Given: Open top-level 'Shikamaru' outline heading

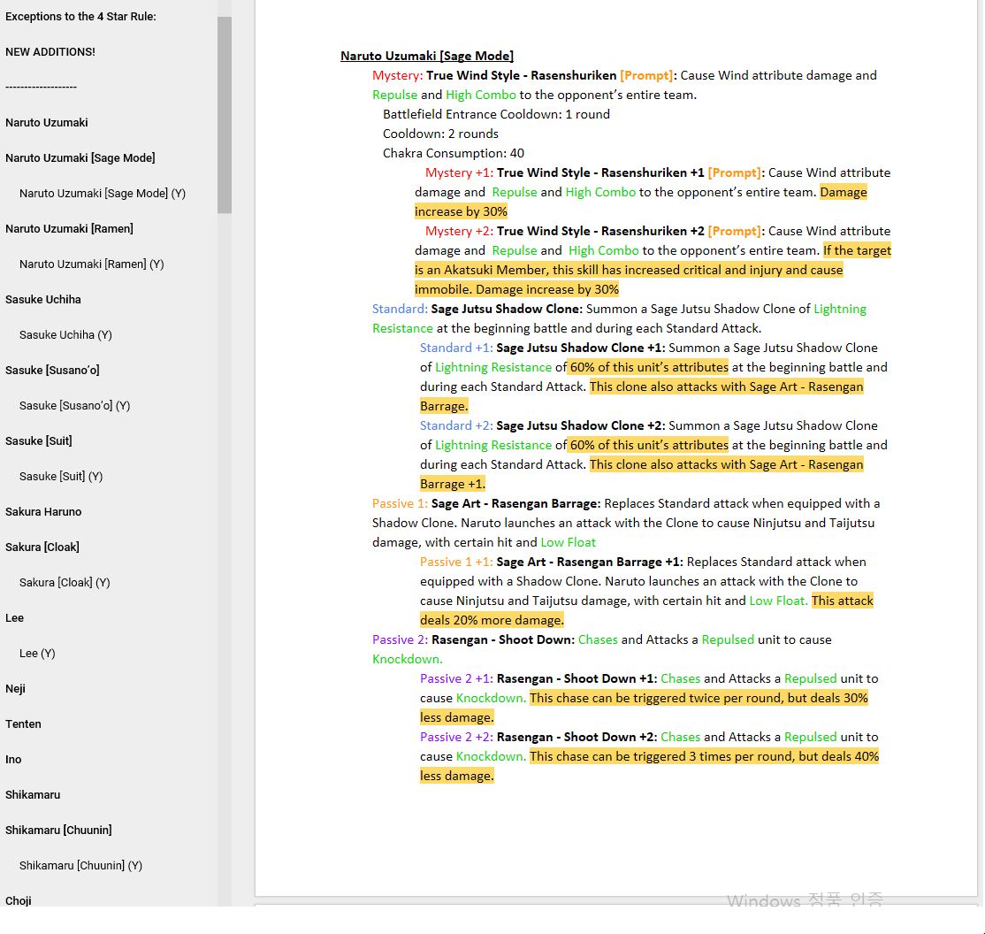Looking at the screenshot, I should click(x=33, y=795).
